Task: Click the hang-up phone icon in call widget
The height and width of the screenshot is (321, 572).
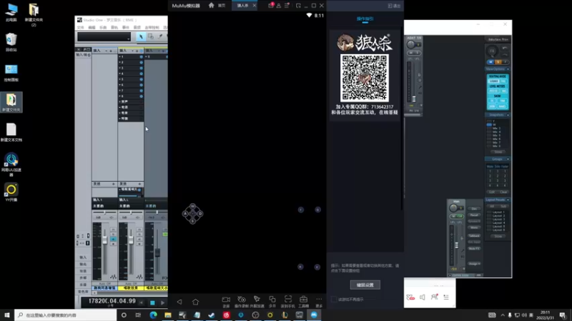Action: point(410,297)
